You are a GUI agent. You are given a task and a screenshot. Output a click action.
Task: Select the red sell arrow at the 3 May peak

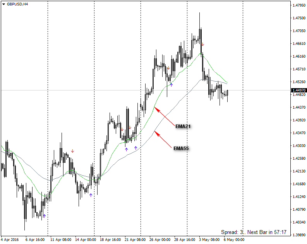(202, 44)
